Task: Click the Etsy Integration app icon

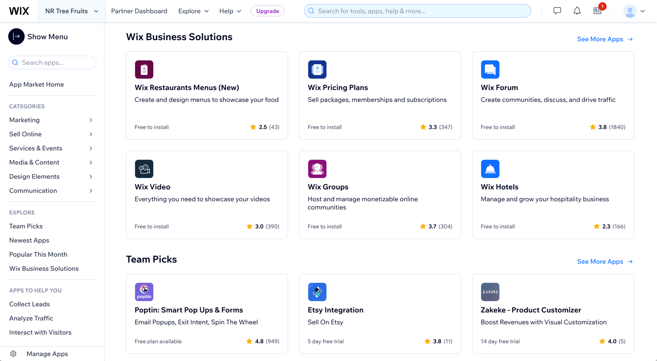Action: point(317,292)
